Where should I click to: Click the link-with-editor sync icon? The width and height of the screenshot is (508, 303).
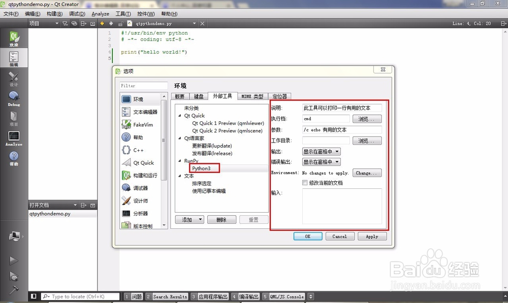pos(74,23)
